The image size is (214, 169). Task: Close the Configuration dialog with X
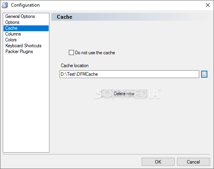point(208,5)
